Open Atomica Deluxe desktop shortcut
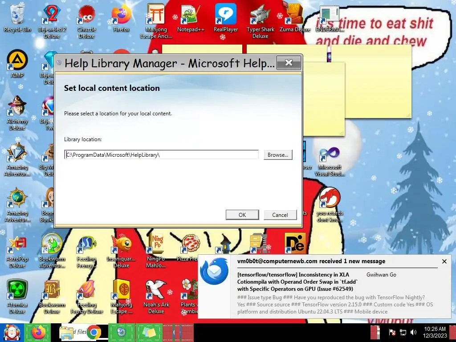The height and width of the screenshot is (342, 456). click(17, 297)
